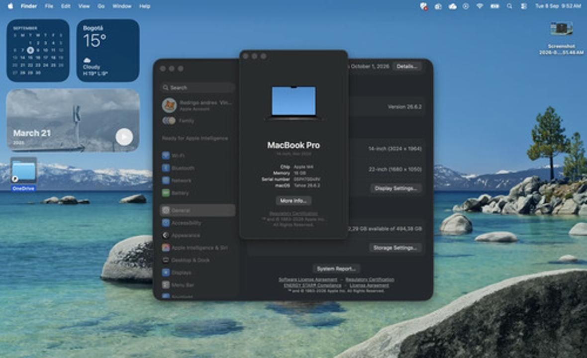Open the ENERGY STAR Compliance link

(312, 285)
